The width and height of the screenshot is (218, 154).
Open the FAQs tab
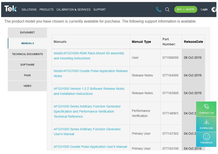[x=27, y=75]
